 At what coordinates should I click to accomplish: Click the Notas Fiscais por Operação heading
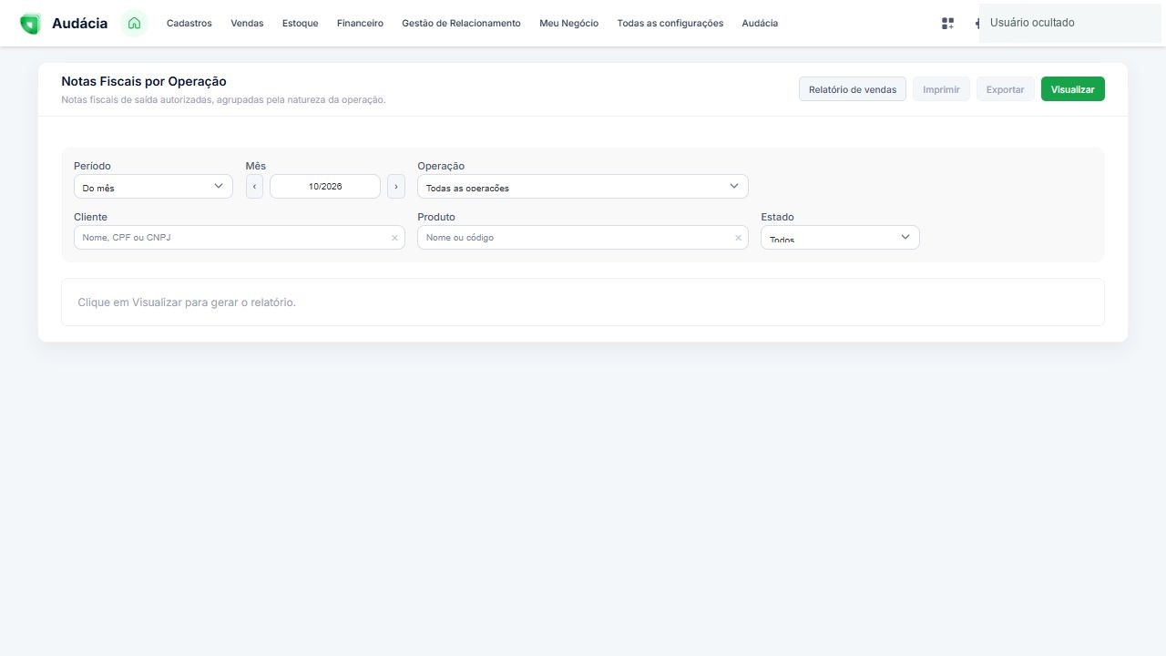[x=144, y=82]
